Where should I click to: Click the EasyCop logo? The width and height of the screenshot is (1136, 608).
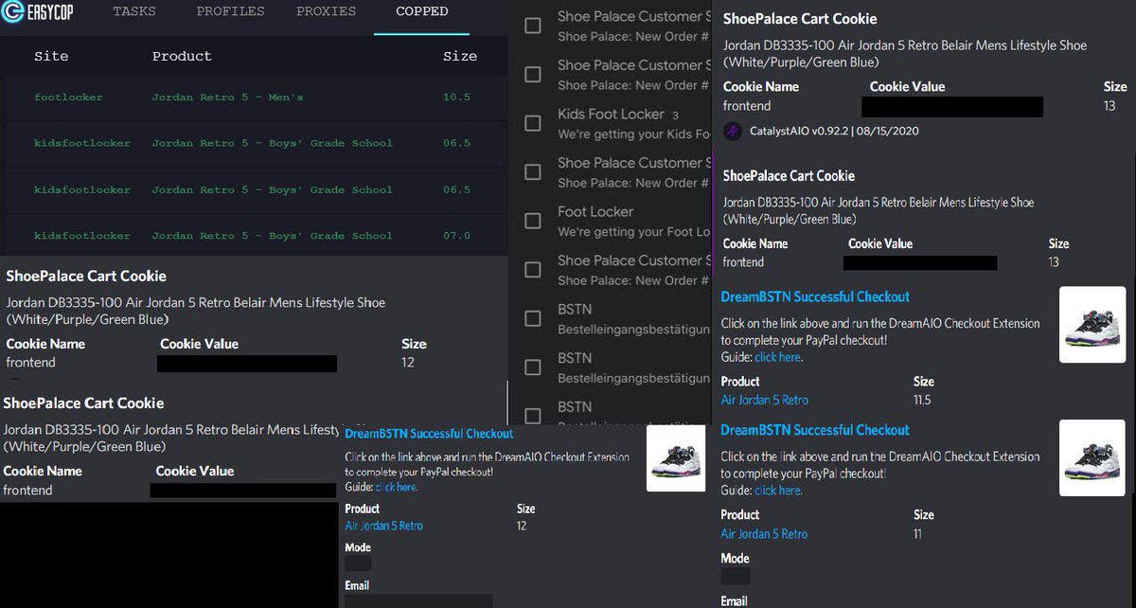click(x=37, y=12)
